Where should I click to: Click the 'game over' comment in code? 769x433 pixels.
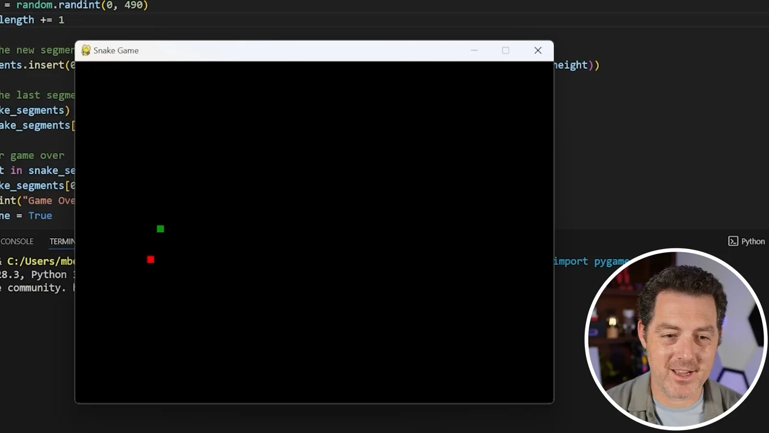click(37, 156)
